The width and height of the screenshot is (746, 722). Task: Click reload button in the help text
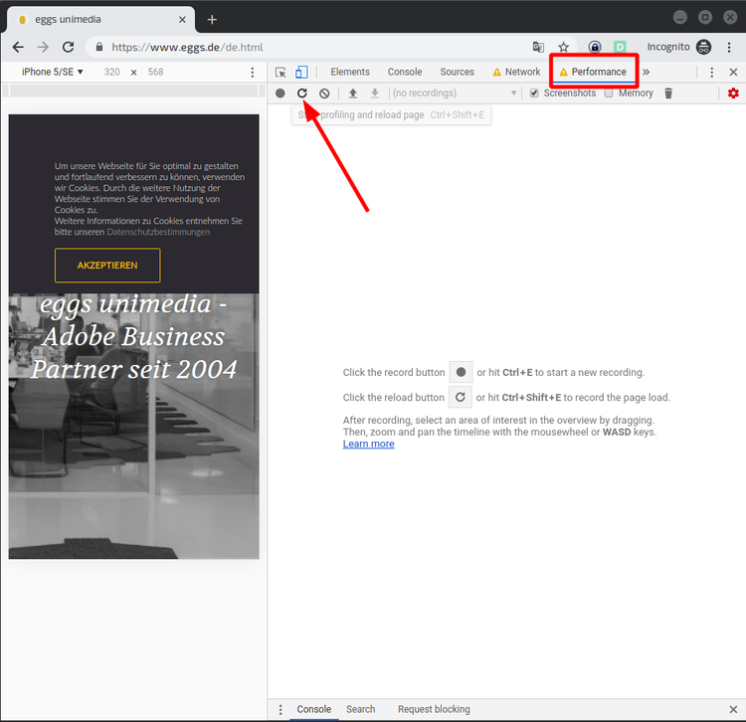coord(461,397)
